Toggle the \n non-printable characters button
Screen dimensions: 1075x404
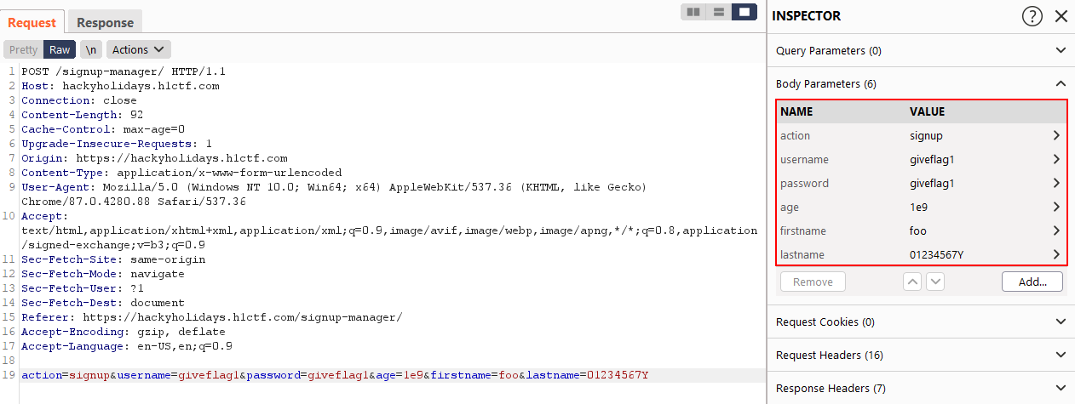coord(91,50)
